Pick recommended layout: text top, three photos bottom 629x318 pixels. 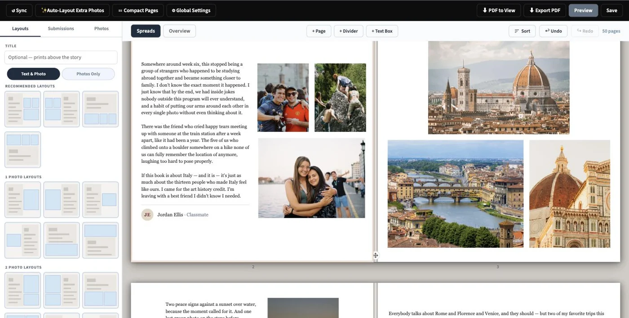pyautogui.click(x=101, y=109)
